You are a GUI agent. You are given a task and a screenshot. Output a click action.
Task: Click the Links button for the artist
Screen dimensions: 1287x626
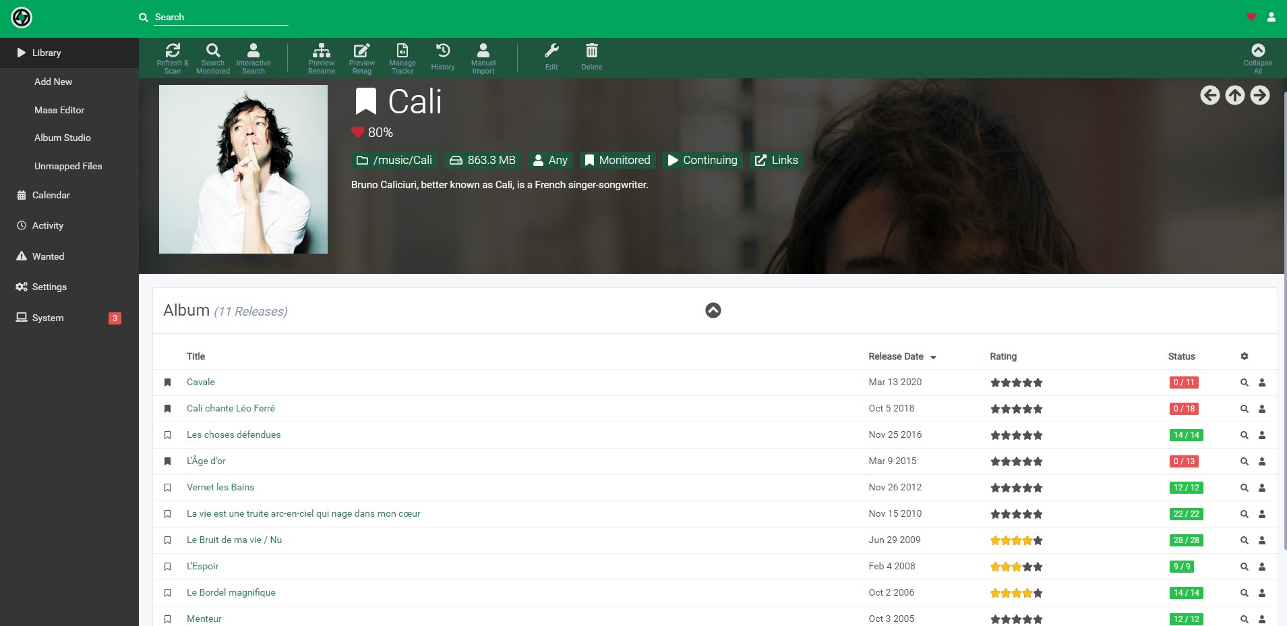[777, 160]
